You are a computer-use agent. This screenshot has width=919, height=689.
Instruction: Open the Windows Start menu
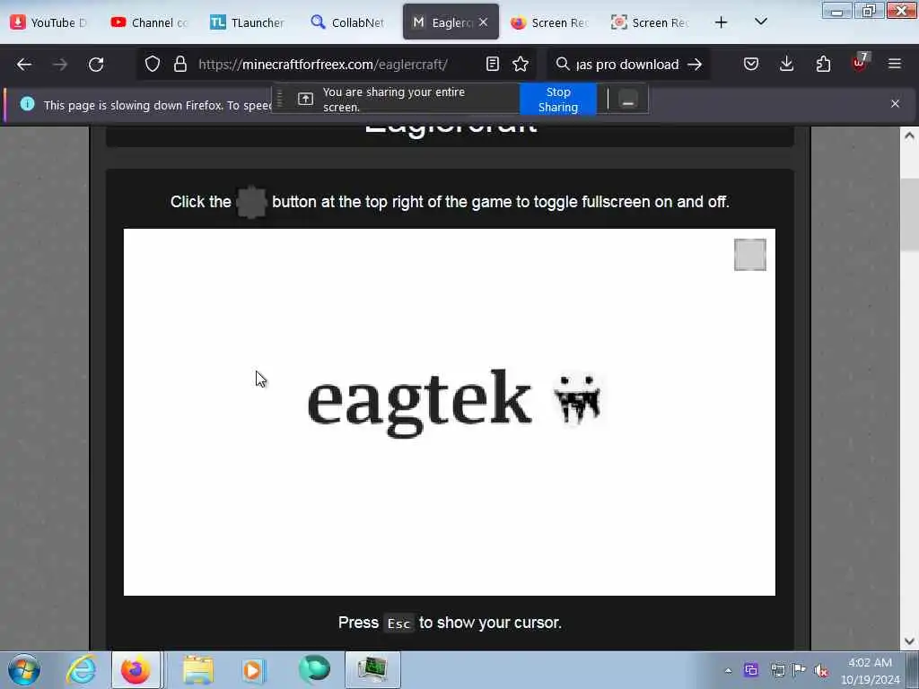(24, 669)
